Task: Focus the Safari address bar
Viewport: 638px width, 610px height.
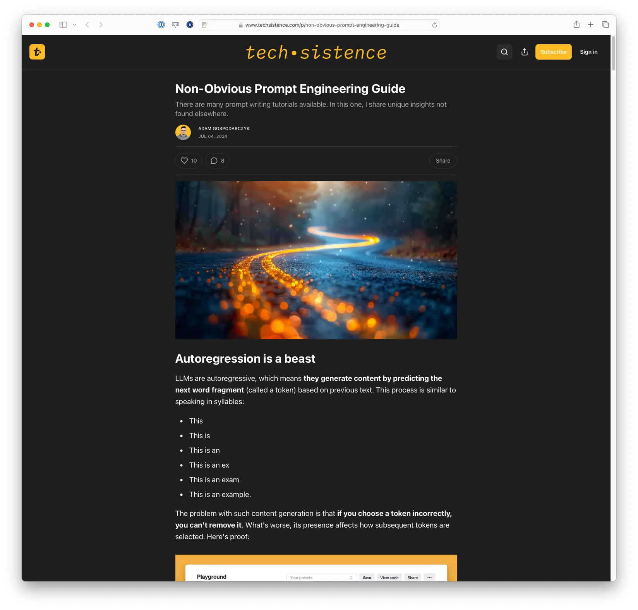Action: click(319, 25)
